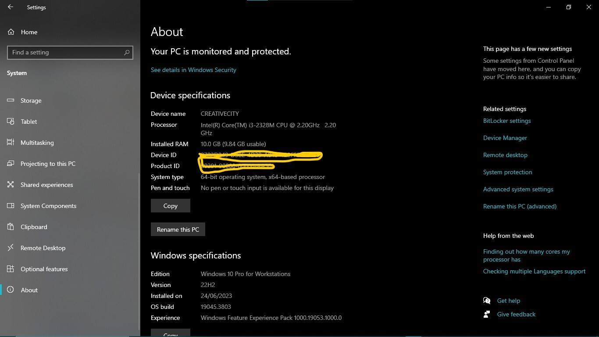The image size is (599, 337).
Task: Open Device Manager link
Action: click(505, 138)
